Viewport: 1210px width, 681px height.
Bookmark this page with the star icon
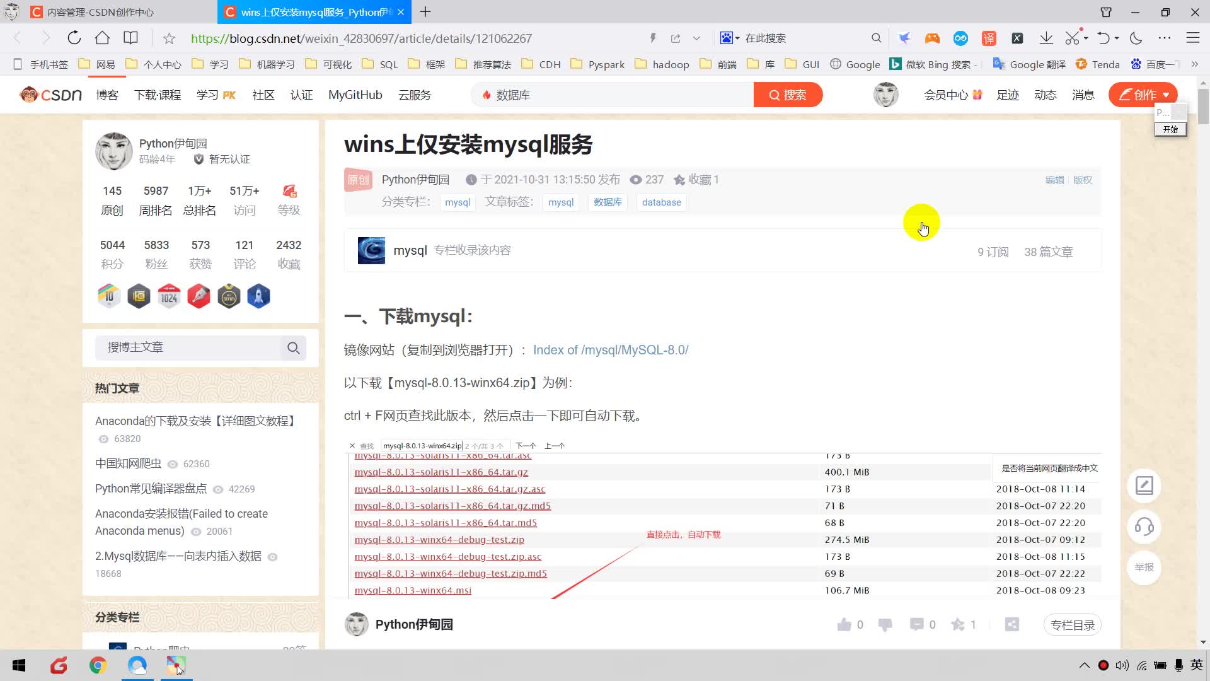click(x=169, y=38)
